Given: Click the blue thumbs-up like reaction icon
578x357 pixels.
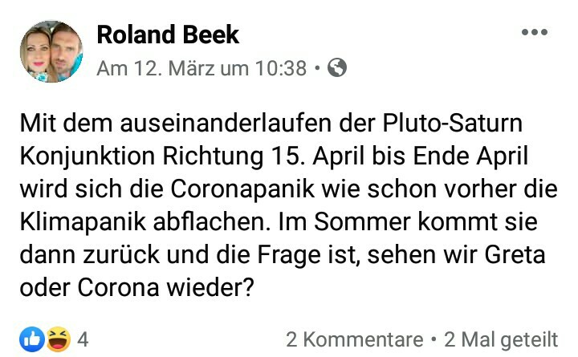Looking at the screenshot, I should 32,339.
